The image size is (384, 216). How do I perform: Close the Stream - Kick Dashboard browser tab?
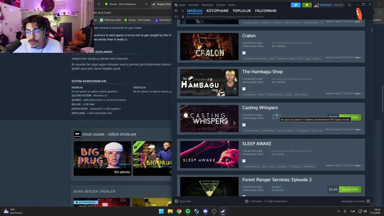[146, 4]
